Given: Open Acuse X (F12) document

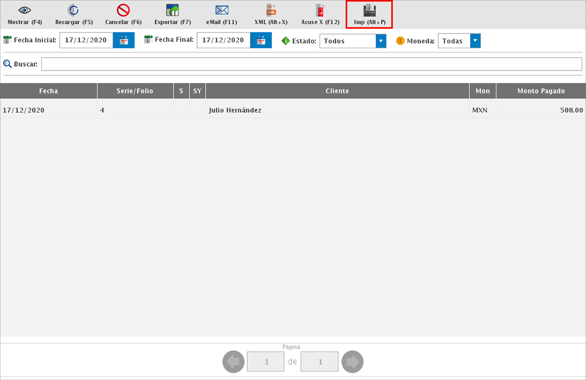Looking at the screenshot, I should pyautogui.click(x=320, y=10).
